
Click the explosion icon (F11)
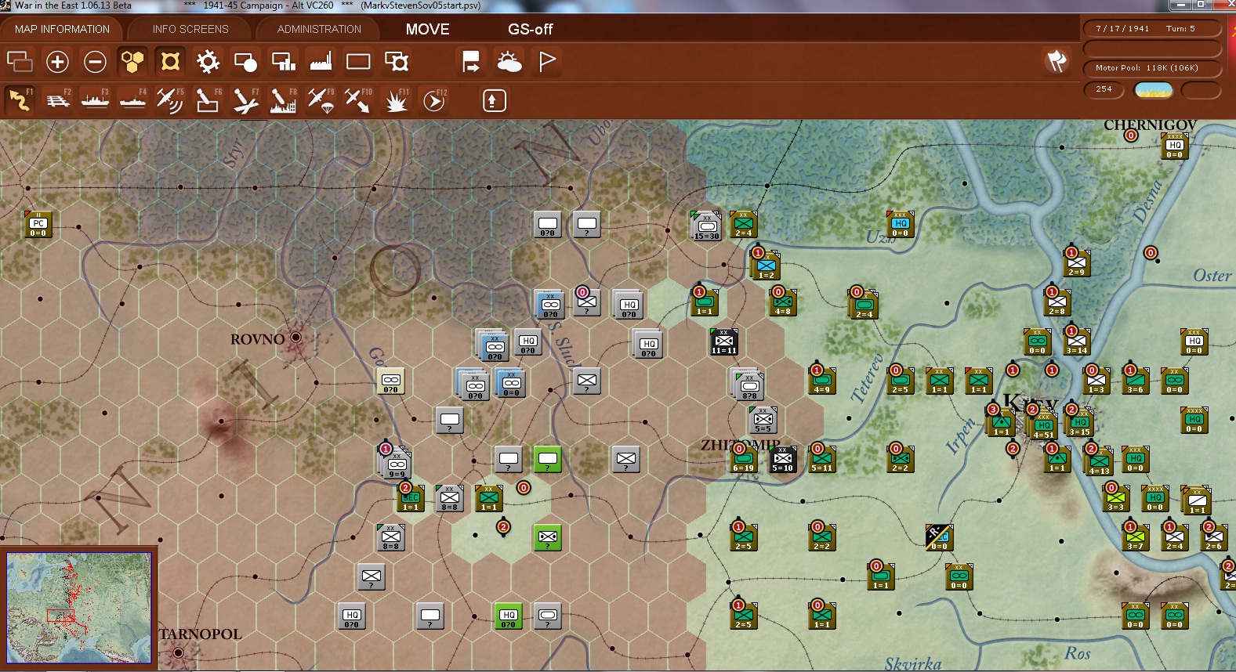tap(396, 100)
